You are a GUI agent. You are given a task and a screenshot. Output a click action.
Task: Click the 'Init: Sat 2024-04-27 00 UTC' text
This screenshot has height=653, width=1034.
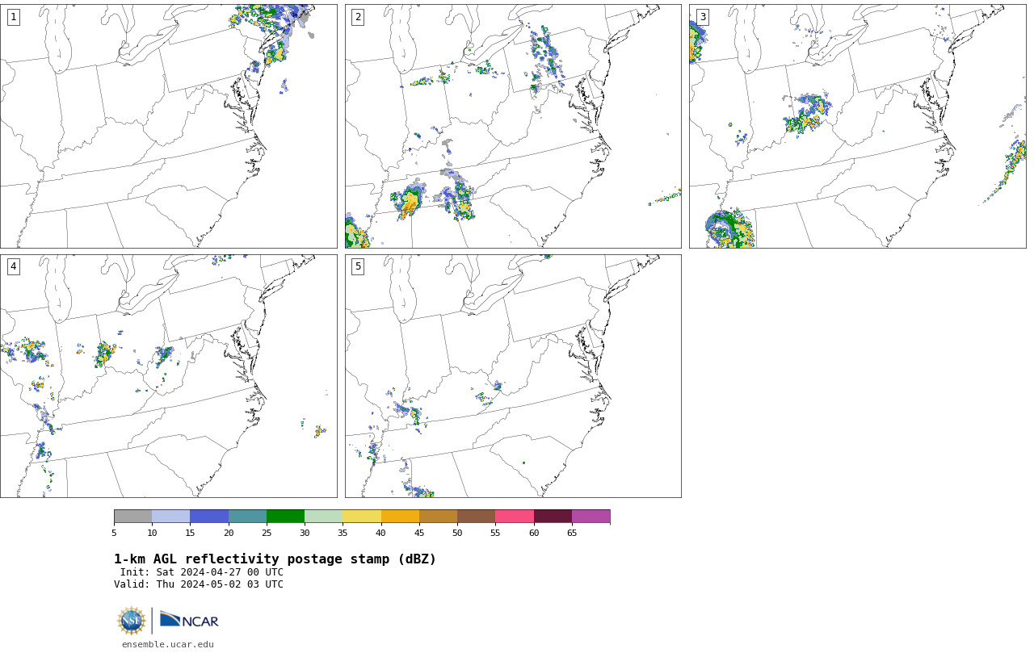point(202,572)
